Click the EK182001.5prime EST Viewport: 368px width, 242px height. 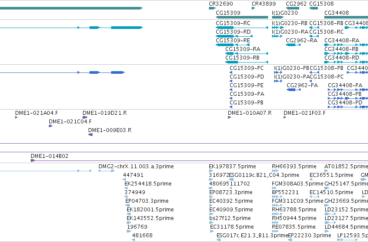click(128, 214)
